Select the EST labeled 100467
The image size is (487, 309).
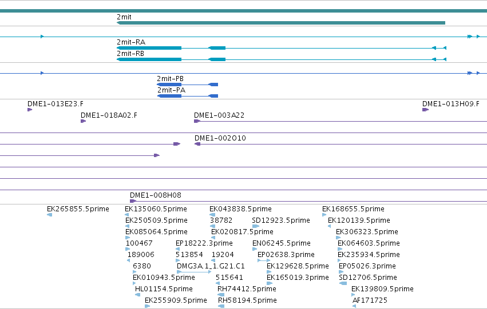click(x=139, y=243)
